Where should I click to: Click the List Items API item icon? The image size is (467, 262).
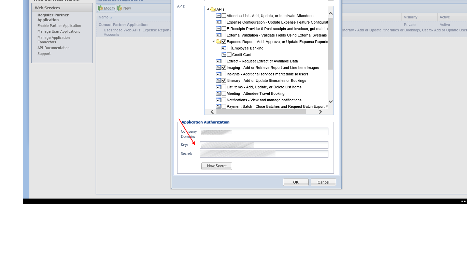coord(218,87)
